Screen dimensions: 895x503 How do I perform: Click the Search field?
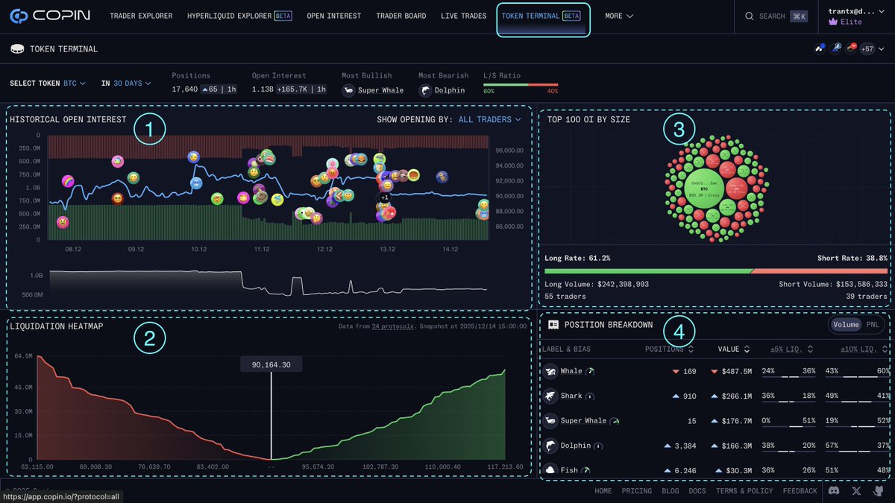[x=776, y=16]
